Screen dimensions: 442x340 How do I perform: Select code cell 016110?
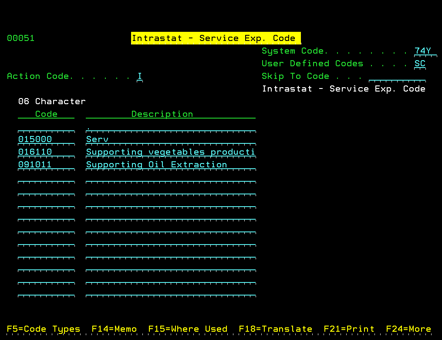(x=46, y=152)
